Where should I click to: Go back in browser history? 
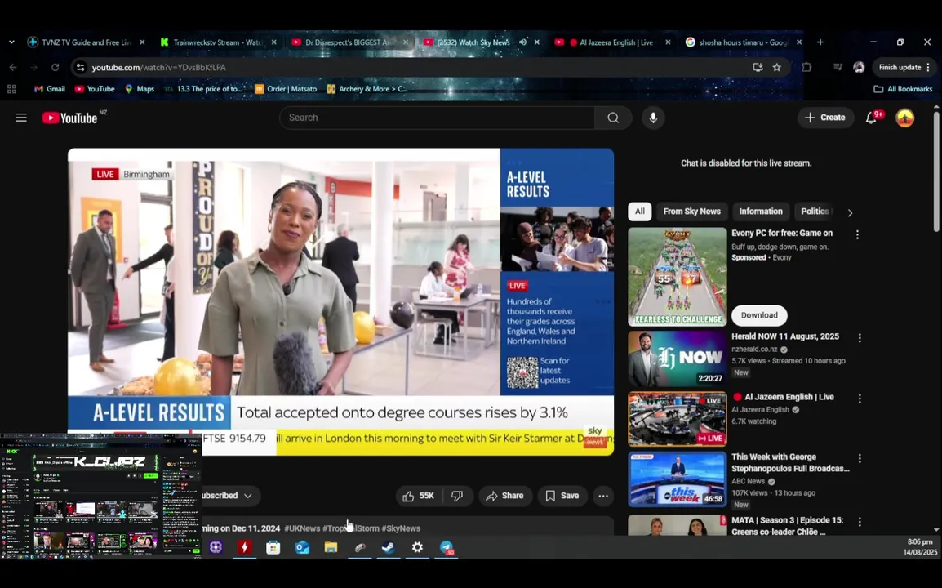pyautogui.click(x=13, y=67)
